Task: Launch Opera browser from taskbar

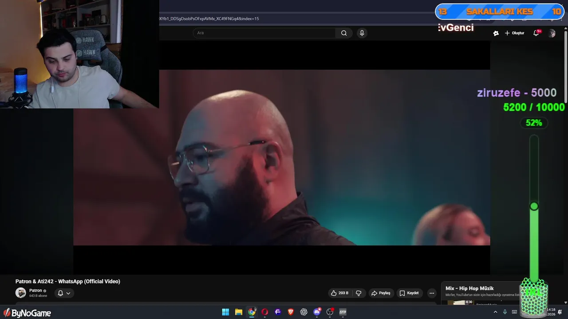Action: 264,312
